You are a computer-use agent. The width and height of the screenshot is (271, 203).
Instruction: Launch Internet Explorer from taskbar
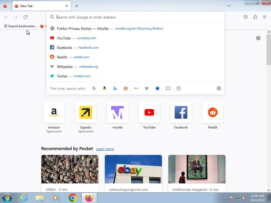click(24, 198)
